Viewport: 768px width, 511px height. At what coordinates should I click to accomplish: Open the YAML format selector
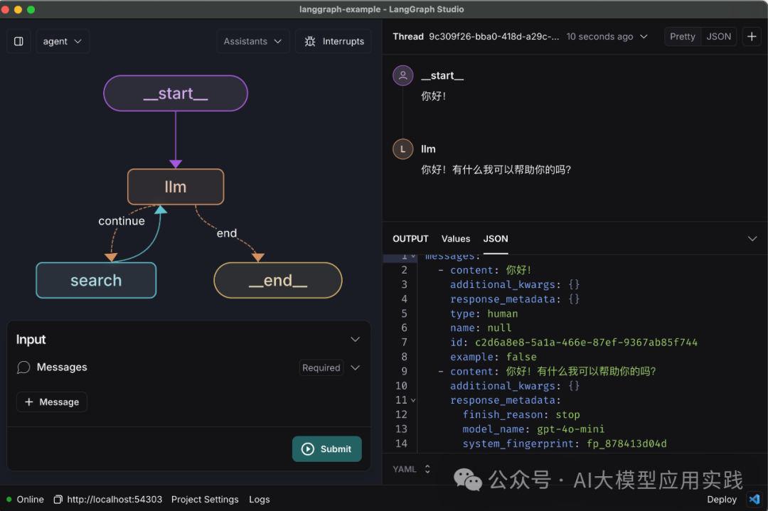(411, 468)
